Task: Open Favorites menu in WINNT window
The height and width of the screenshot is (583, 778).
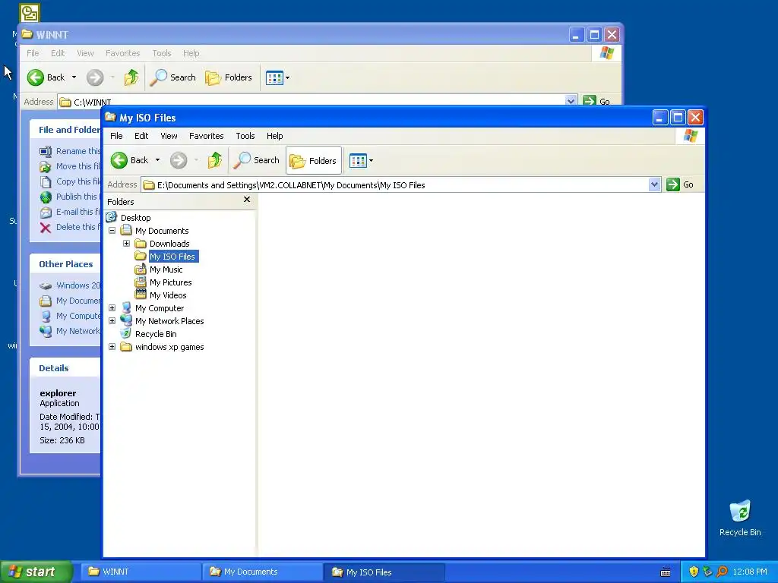Action: coord(122,53)
